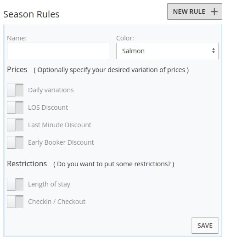Toggle the Last Minute Discount switch
This screenshot has height=237, width=225.
(15, 125)
